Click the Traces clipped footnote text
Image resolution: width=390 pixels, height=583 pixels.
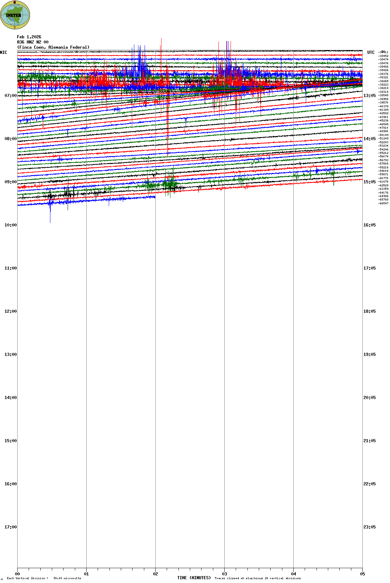tap(257, 578)
